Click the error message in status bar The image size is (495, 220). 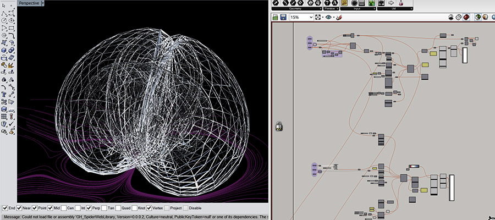136,217
